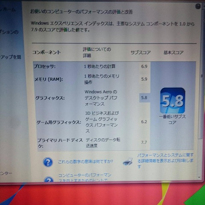Click the サブスコア column header

pos(141,53)
